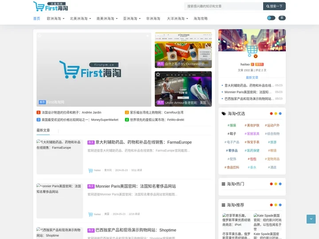Click the list icon beside 海淘•热门
Viewport: 319px width, 239px height.
(223, 184)
